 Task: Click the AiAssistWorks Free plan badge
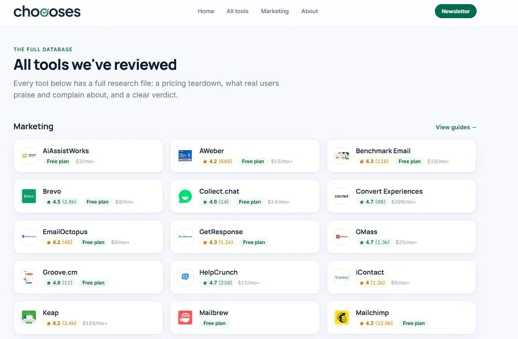tap(58, 161)
